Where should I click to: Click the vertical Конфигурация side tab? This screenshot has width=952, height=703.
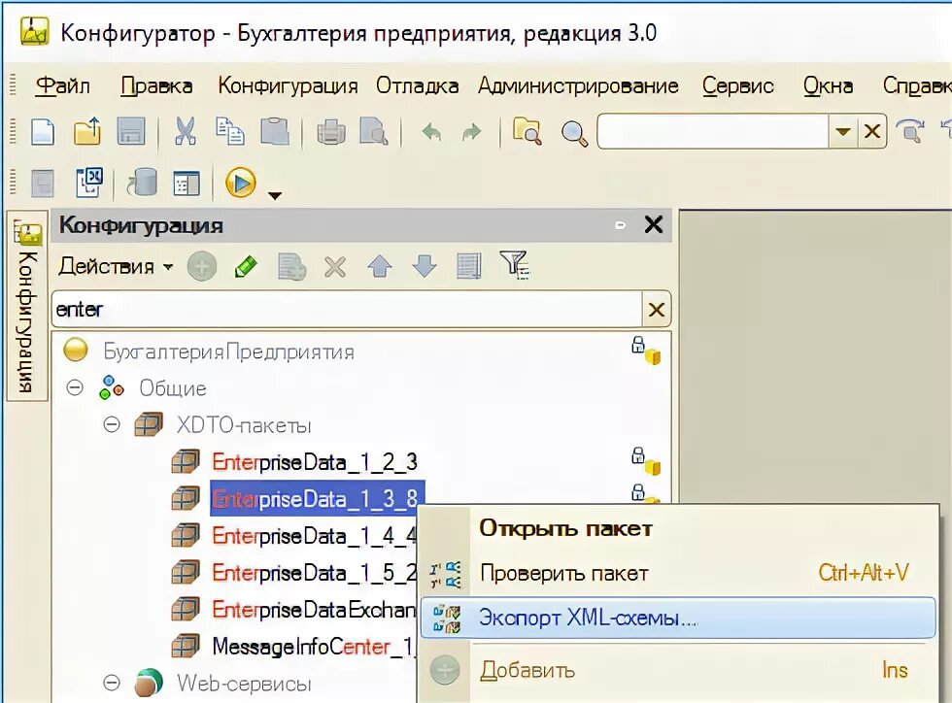coord(27,305)
